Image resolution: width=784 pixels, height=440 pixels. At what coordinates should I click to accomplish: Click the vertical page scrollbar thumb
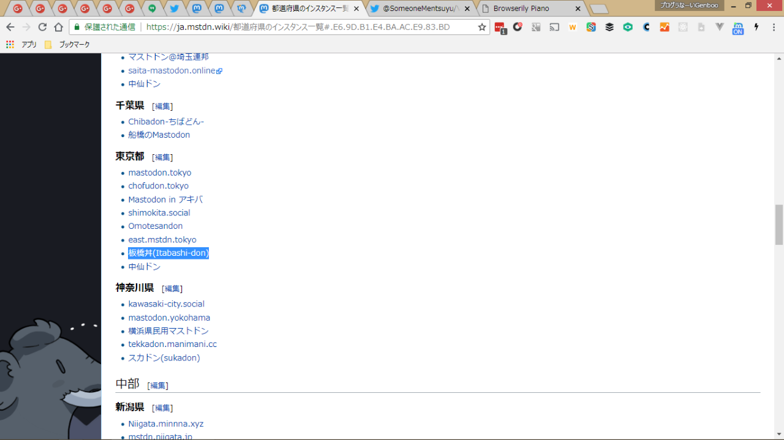click(x=778, y=225)
